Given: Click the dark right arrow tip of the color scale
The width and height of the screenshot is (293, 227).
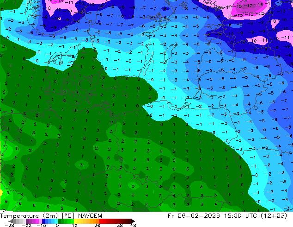Looking at the screenshot, I should (x=133, y=221).
